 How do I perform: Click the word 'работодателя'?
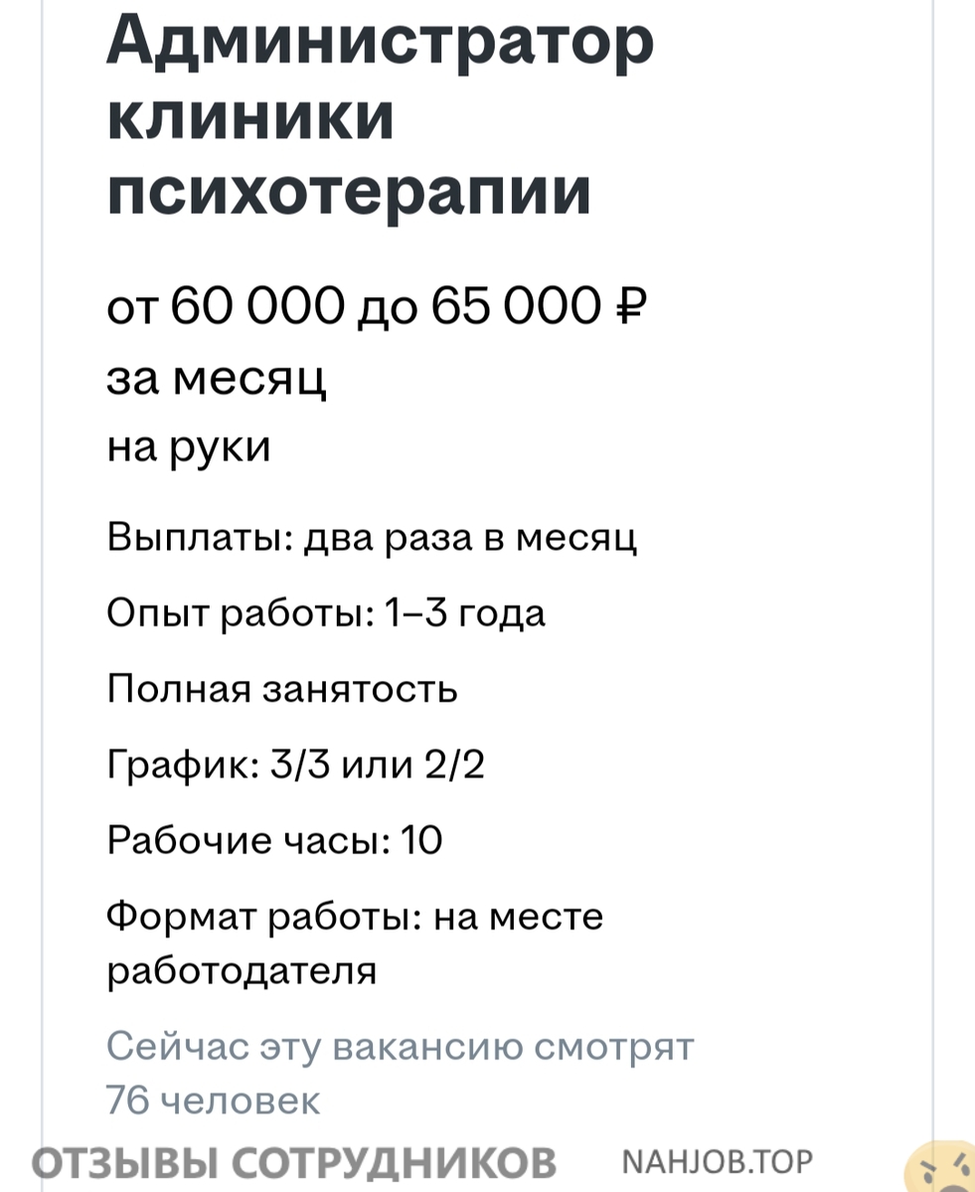pyautogui.click(x=242, y=970)
